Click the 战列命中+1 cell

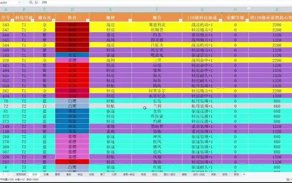click(x=202, y=60)
